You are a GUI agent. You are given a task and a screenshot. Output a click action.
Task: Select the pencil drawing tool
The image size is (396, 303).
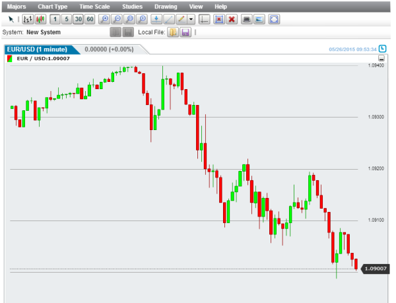(181, 19)
